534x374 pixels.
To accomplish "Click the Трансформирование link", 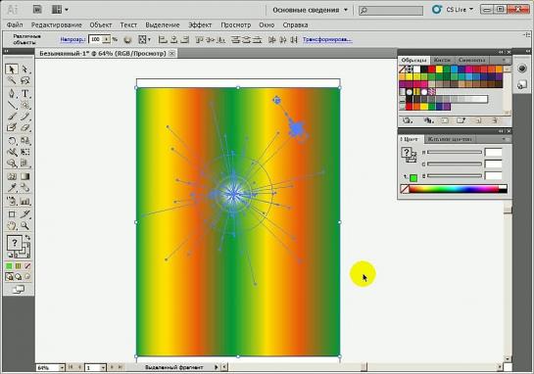I will pos(327,40).
